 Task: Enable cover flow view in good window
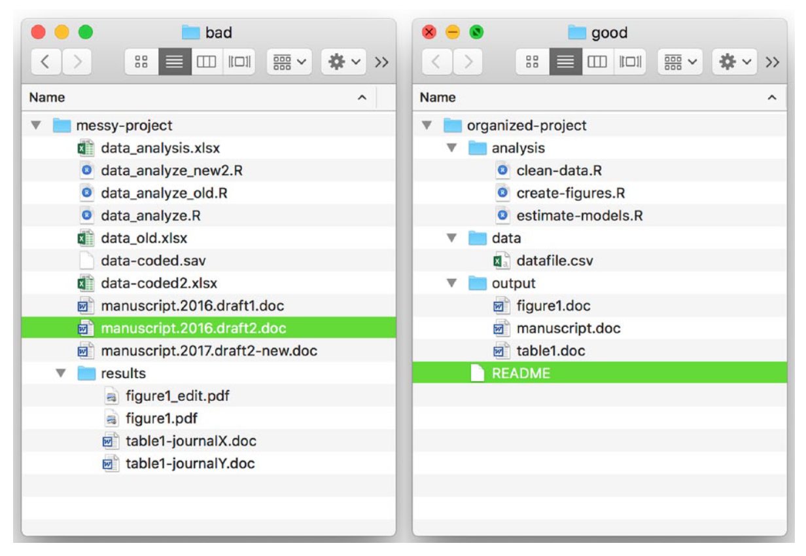[630, 62]
